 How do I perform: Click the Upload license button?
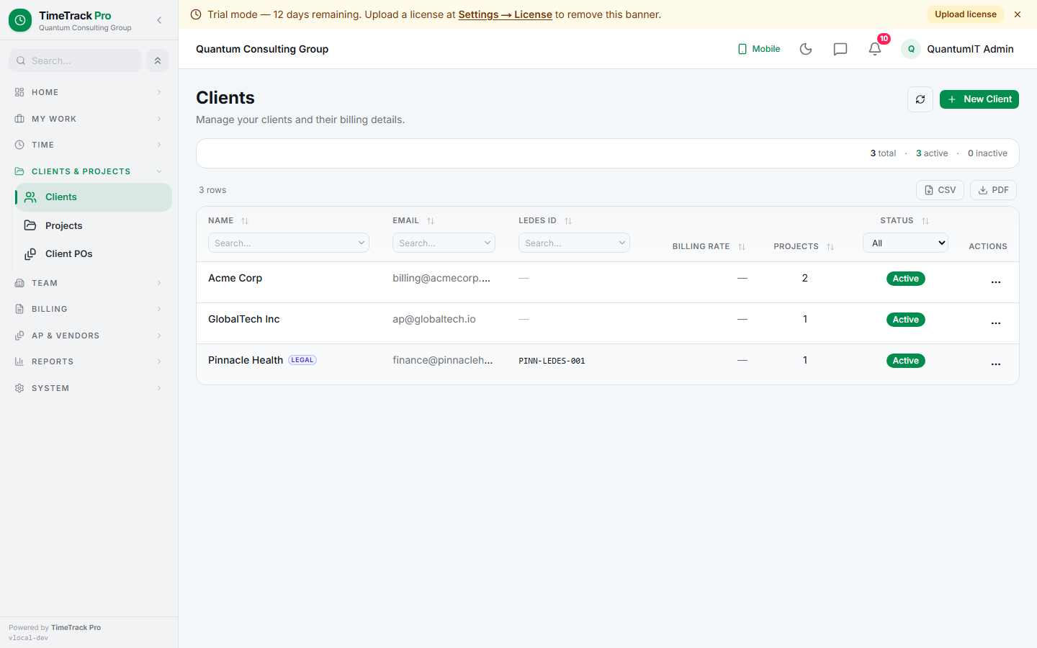click(965, 14)
